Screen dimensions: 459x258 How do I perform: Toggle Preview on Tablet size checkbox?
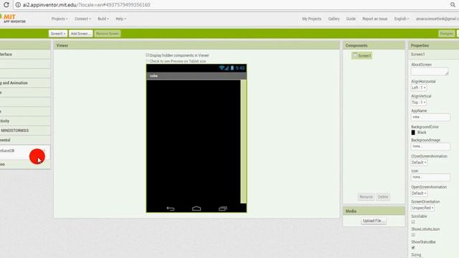pyautogui.click(x=148, y=61)
